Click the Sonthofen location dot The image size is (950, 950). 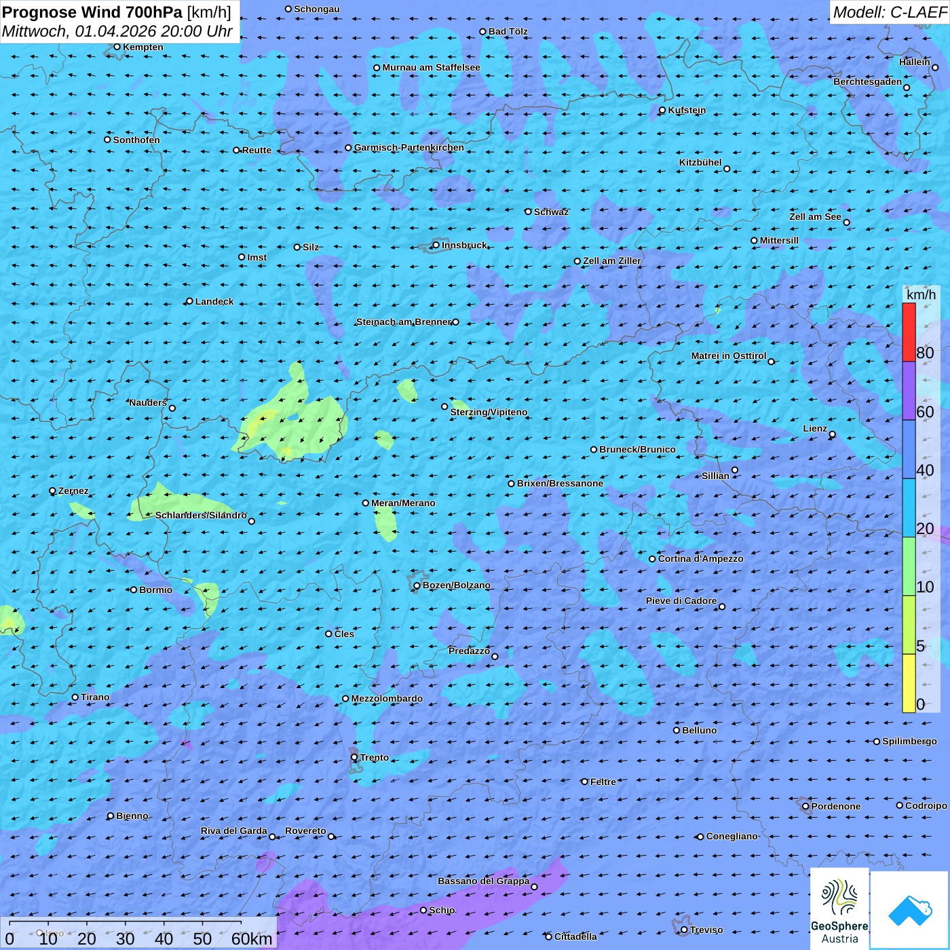(107, 139)
